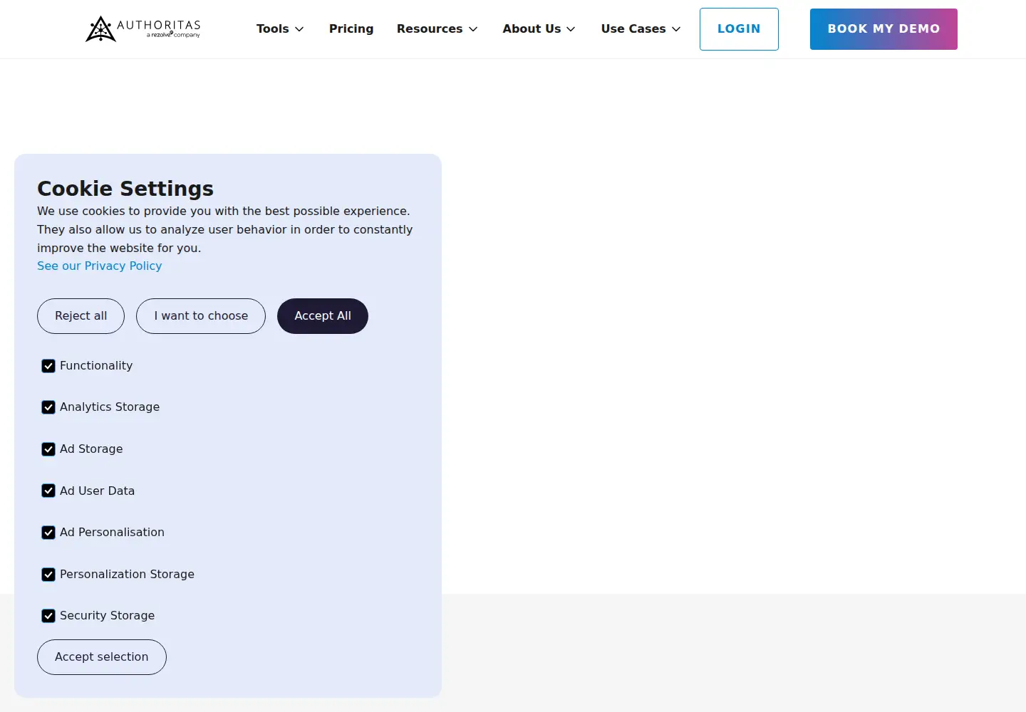1026x712 pixels.
Task: Click the LOGIN button
Action: [739, 29]
